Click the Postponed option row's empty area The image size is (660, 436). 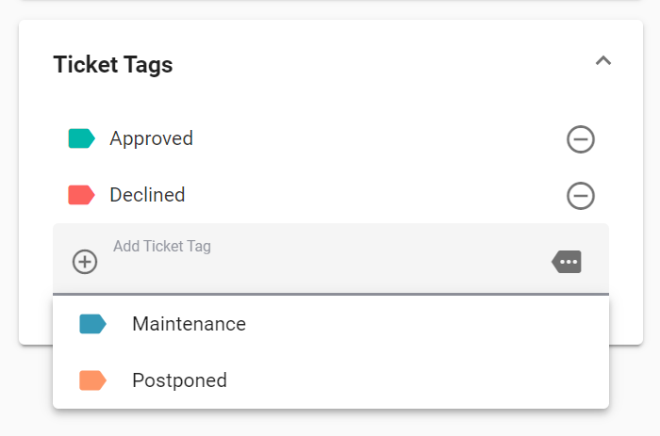(x=421, y=380)
